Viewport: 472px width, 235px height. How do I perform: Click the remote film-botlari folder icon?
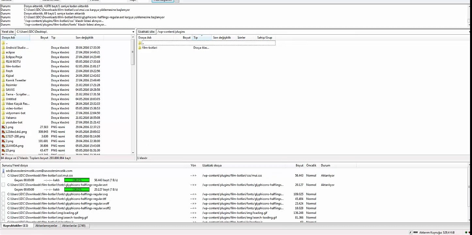pos(140,48)
